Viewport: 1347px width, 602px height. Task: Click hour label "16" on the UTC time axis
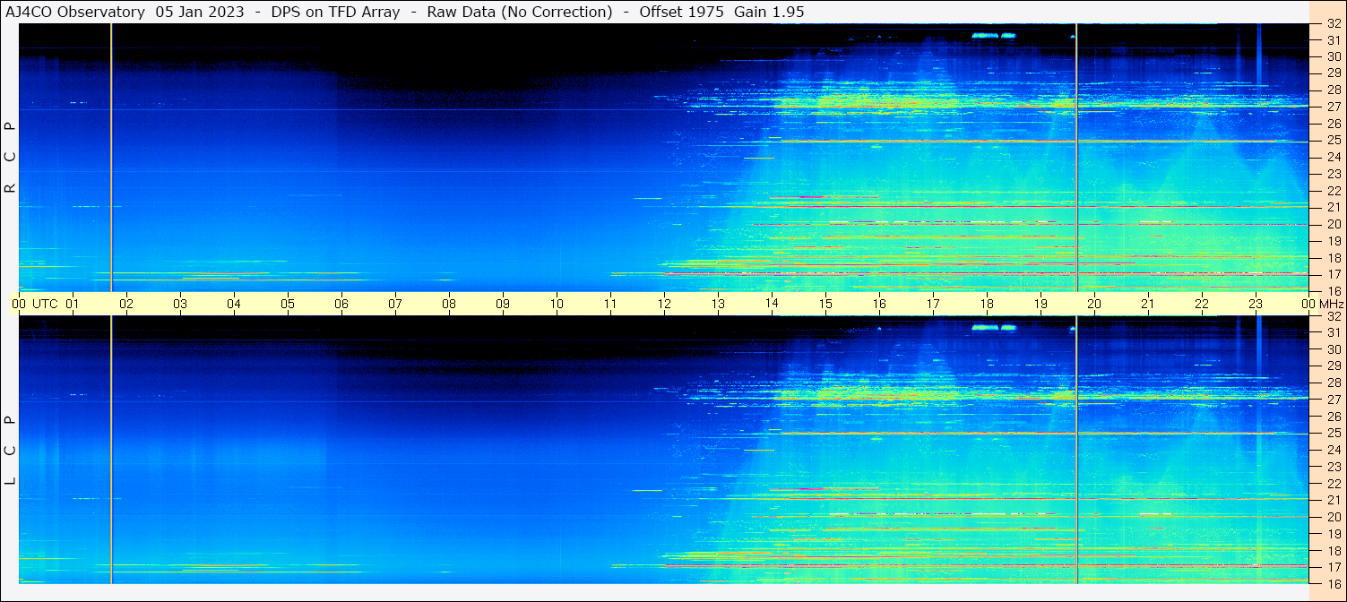coord(879,304)
